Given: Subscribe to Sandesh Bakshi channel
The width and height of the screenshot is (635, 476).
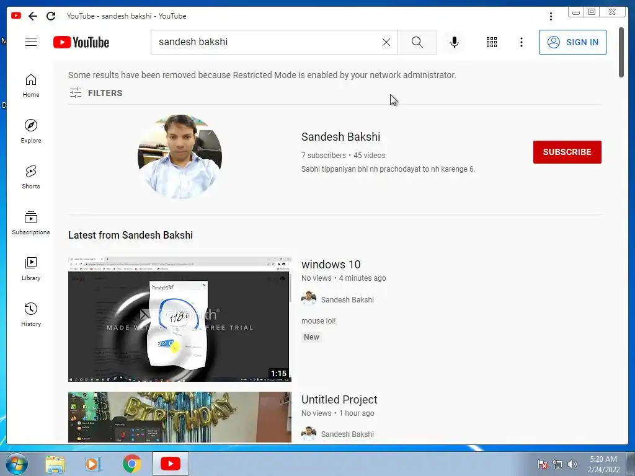Looking at the screenshot, I should 567,152.
